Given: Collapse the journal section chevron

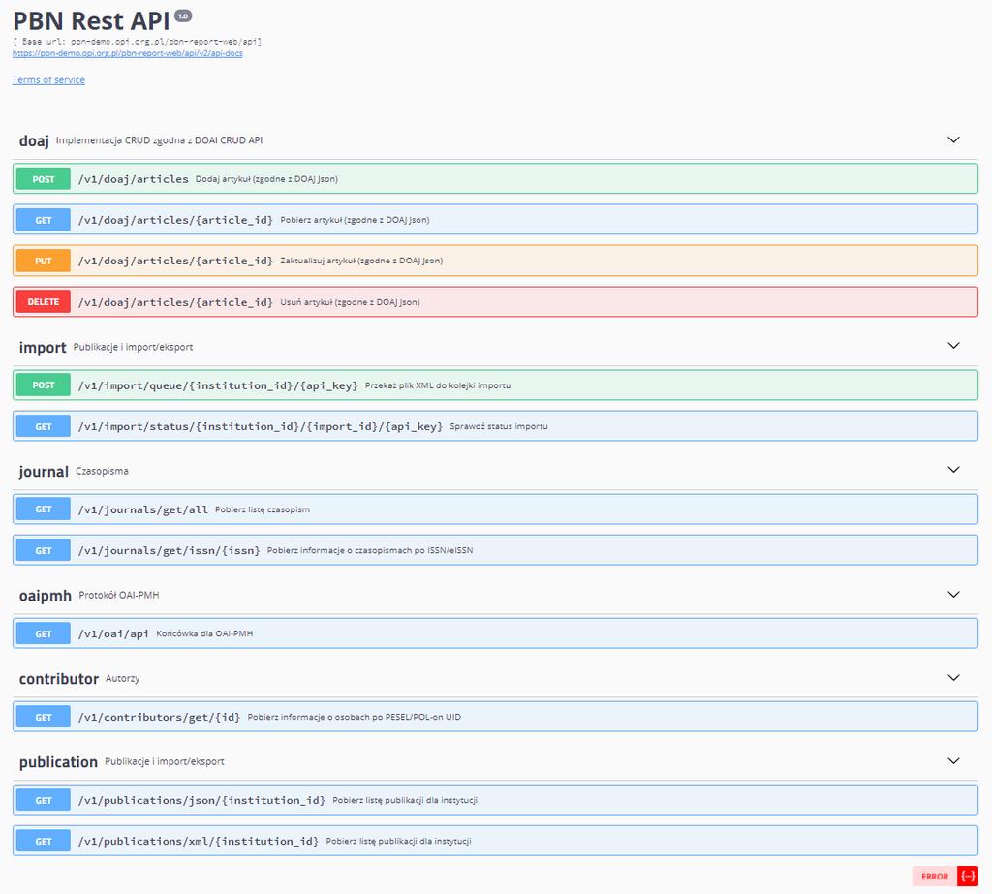Looking at the screenshot, I should point(953,470).
